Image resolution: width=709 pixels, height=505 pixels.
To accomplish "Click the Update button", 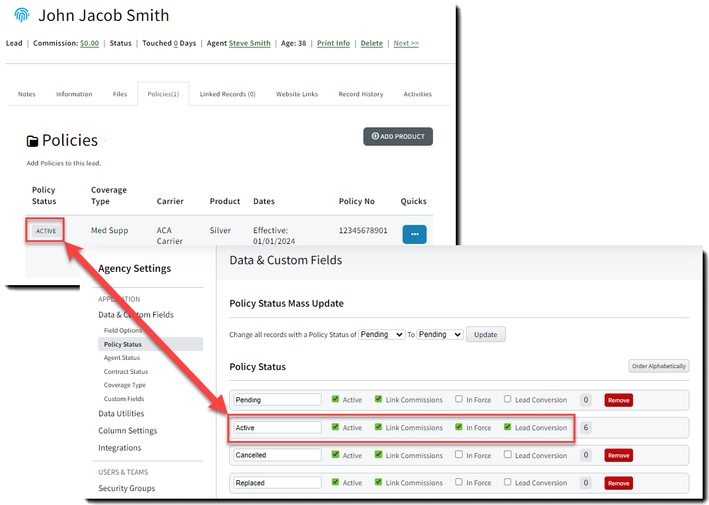I will click(486, 335).
